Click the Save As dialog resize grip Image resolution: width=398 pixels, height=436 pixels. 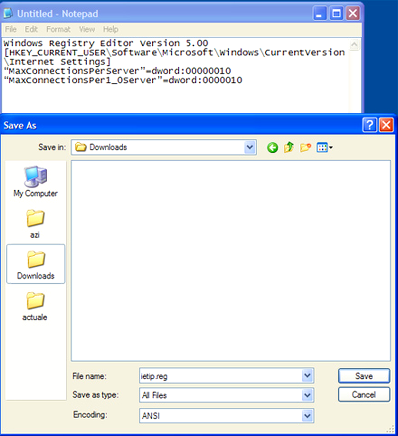click(x=391, y=429)
